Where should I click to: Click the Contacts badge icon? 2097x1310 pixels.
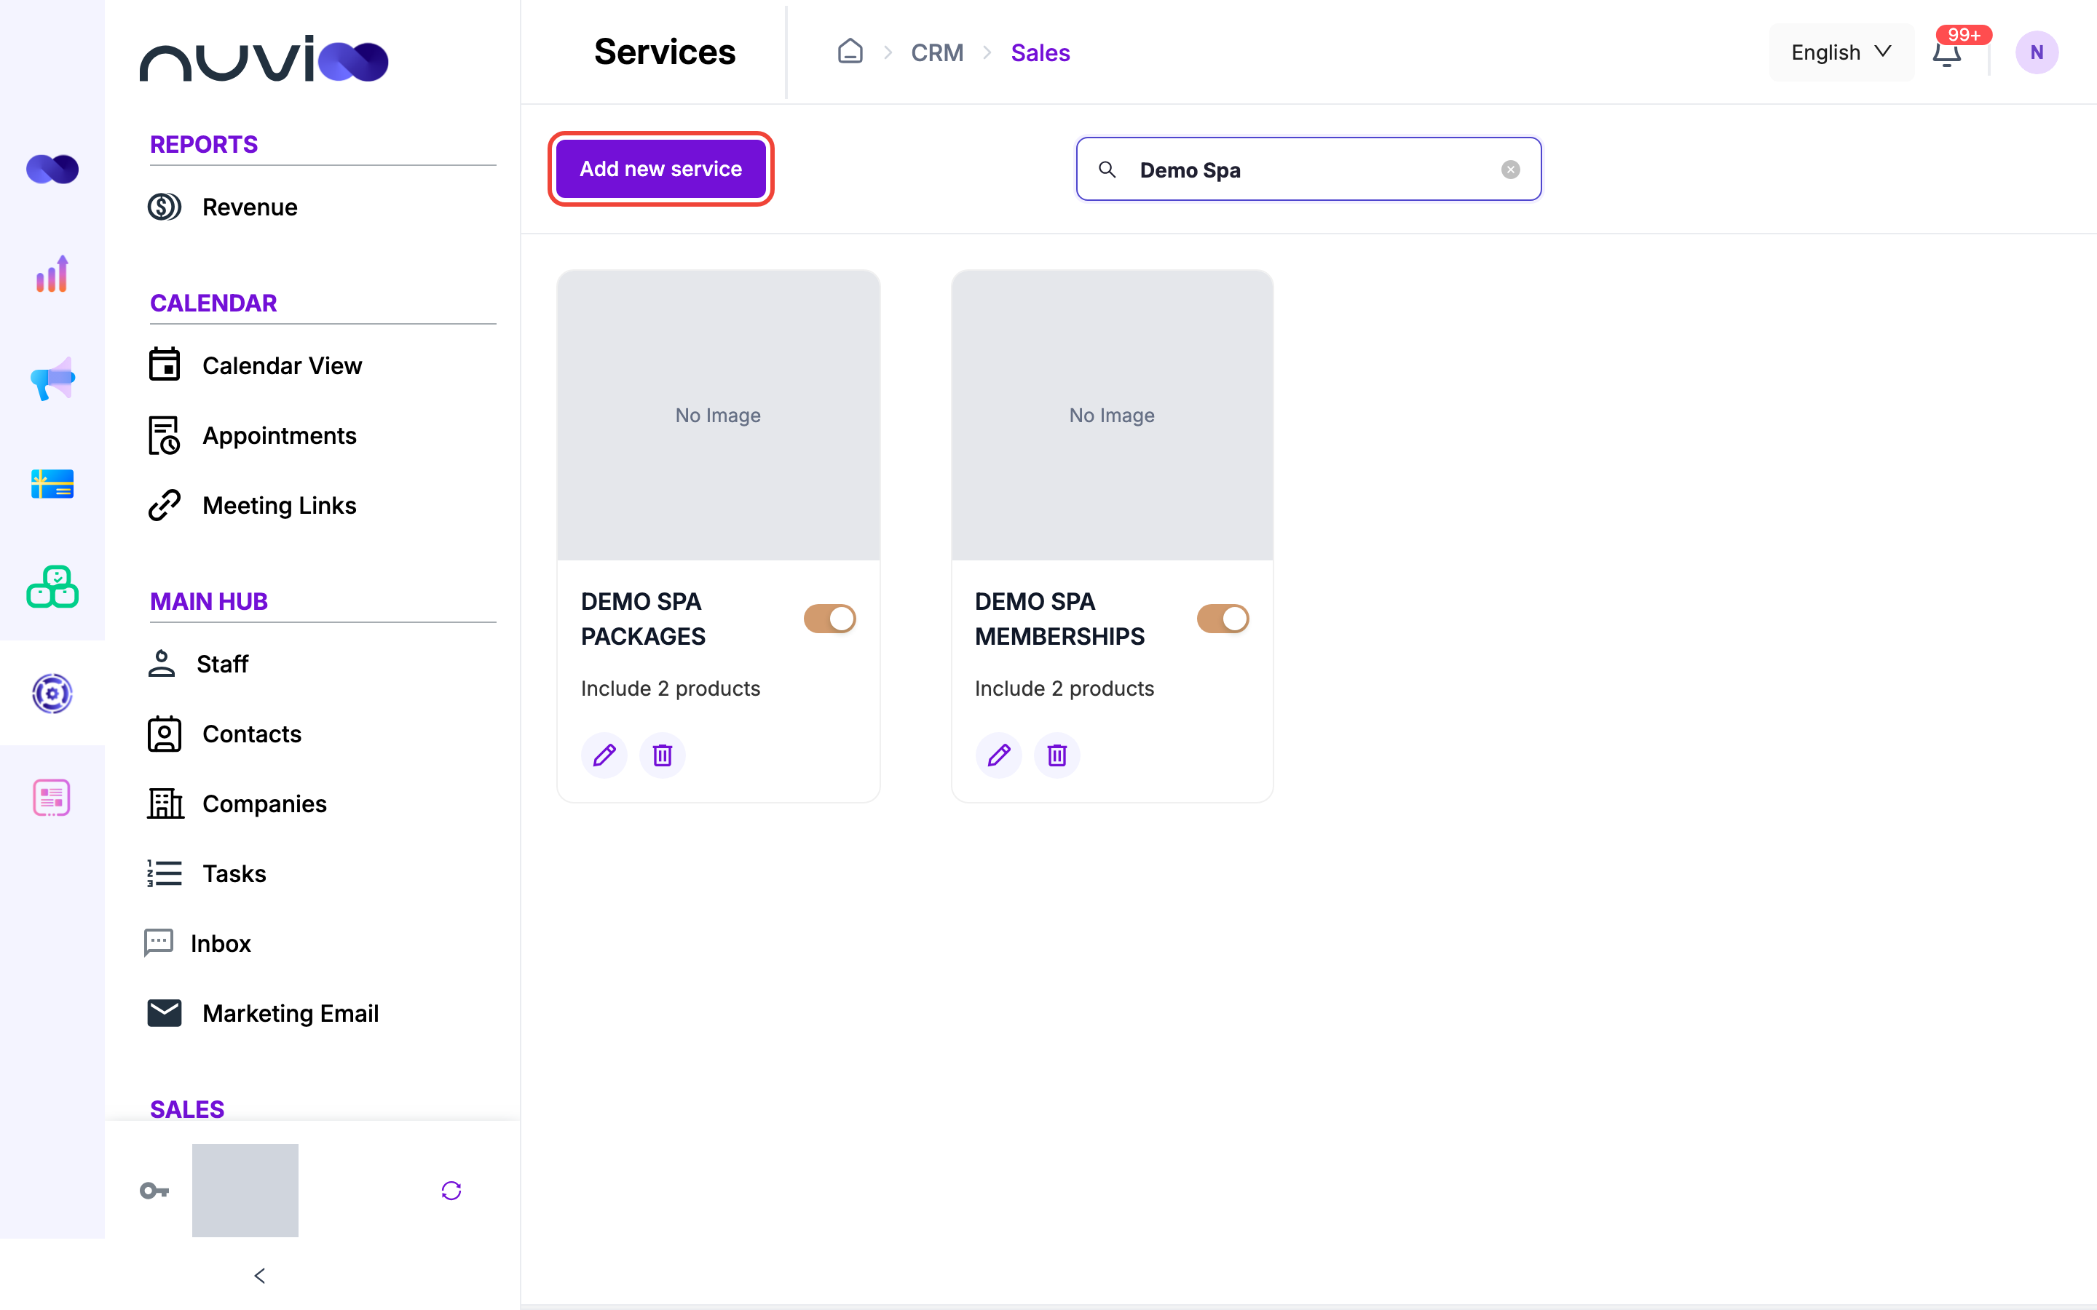point(164,734)
